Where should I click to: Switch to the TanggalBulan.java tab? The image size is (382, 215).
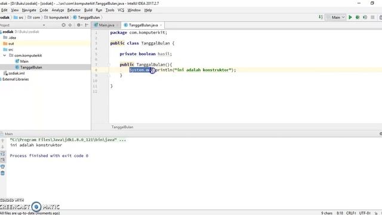pos(143,25)
